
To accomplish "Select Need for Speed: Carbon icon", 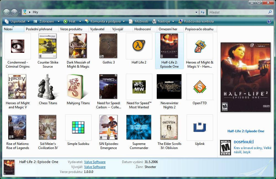I will 108,87.
